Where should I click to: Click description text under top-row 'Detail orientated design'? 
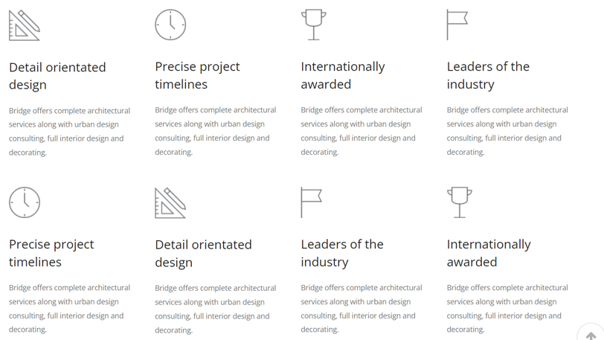[x=69, y=132]
